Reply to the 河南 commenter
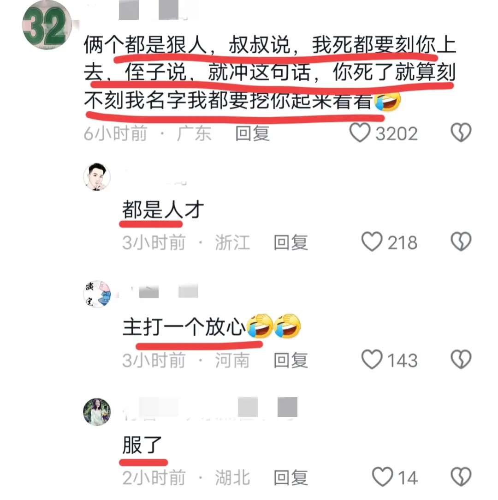The image size is (498, 500). (290, 360)
